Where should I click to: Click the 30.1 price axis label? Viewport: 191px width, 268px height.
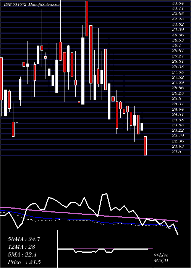(x=176, y=46)
